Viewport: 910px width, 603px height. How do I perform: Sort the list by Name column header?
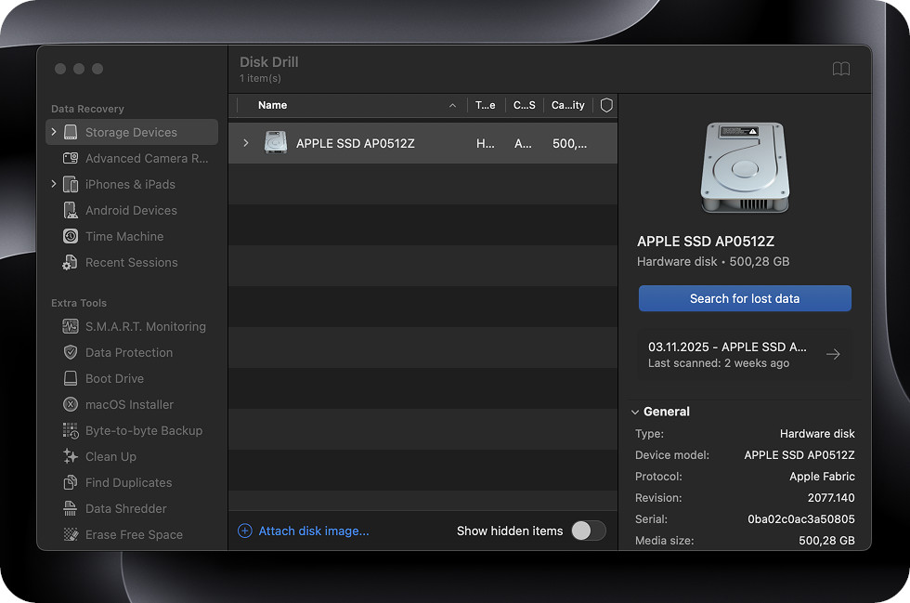pyautogui.click(x=272, y=105)
